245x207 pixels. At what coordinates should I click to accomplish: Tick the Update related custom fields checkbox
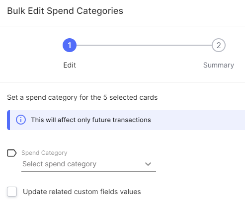coord(12,192)
